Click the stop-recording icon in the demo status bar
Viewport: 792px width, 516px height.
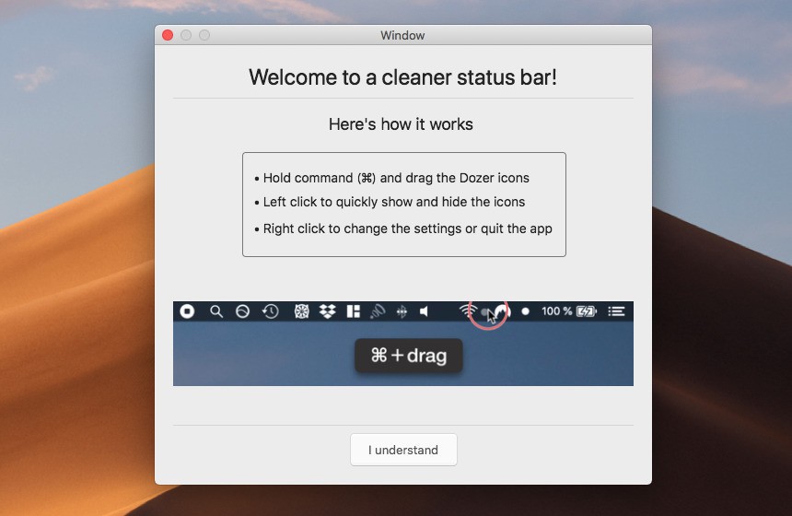(x=187, y=311)
